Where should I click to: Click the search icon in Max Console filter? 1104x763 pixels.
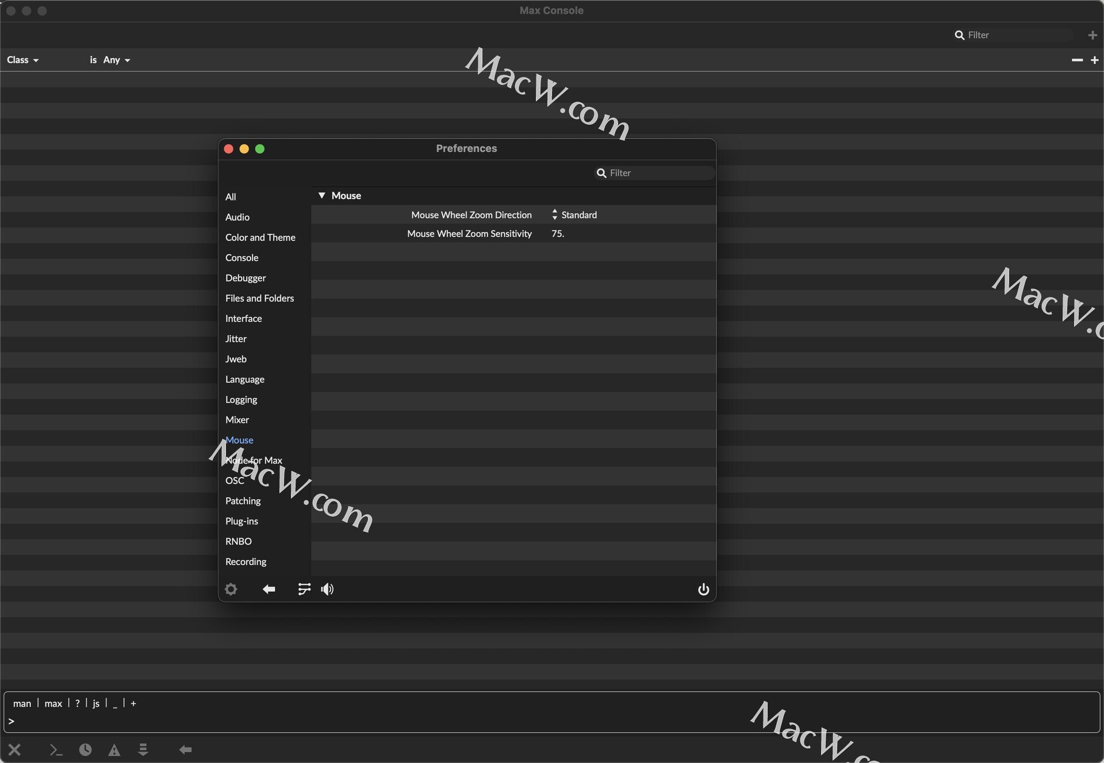tap(959, 35)
